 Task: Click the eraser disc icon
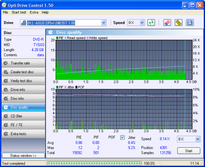(x=167, y=23)
